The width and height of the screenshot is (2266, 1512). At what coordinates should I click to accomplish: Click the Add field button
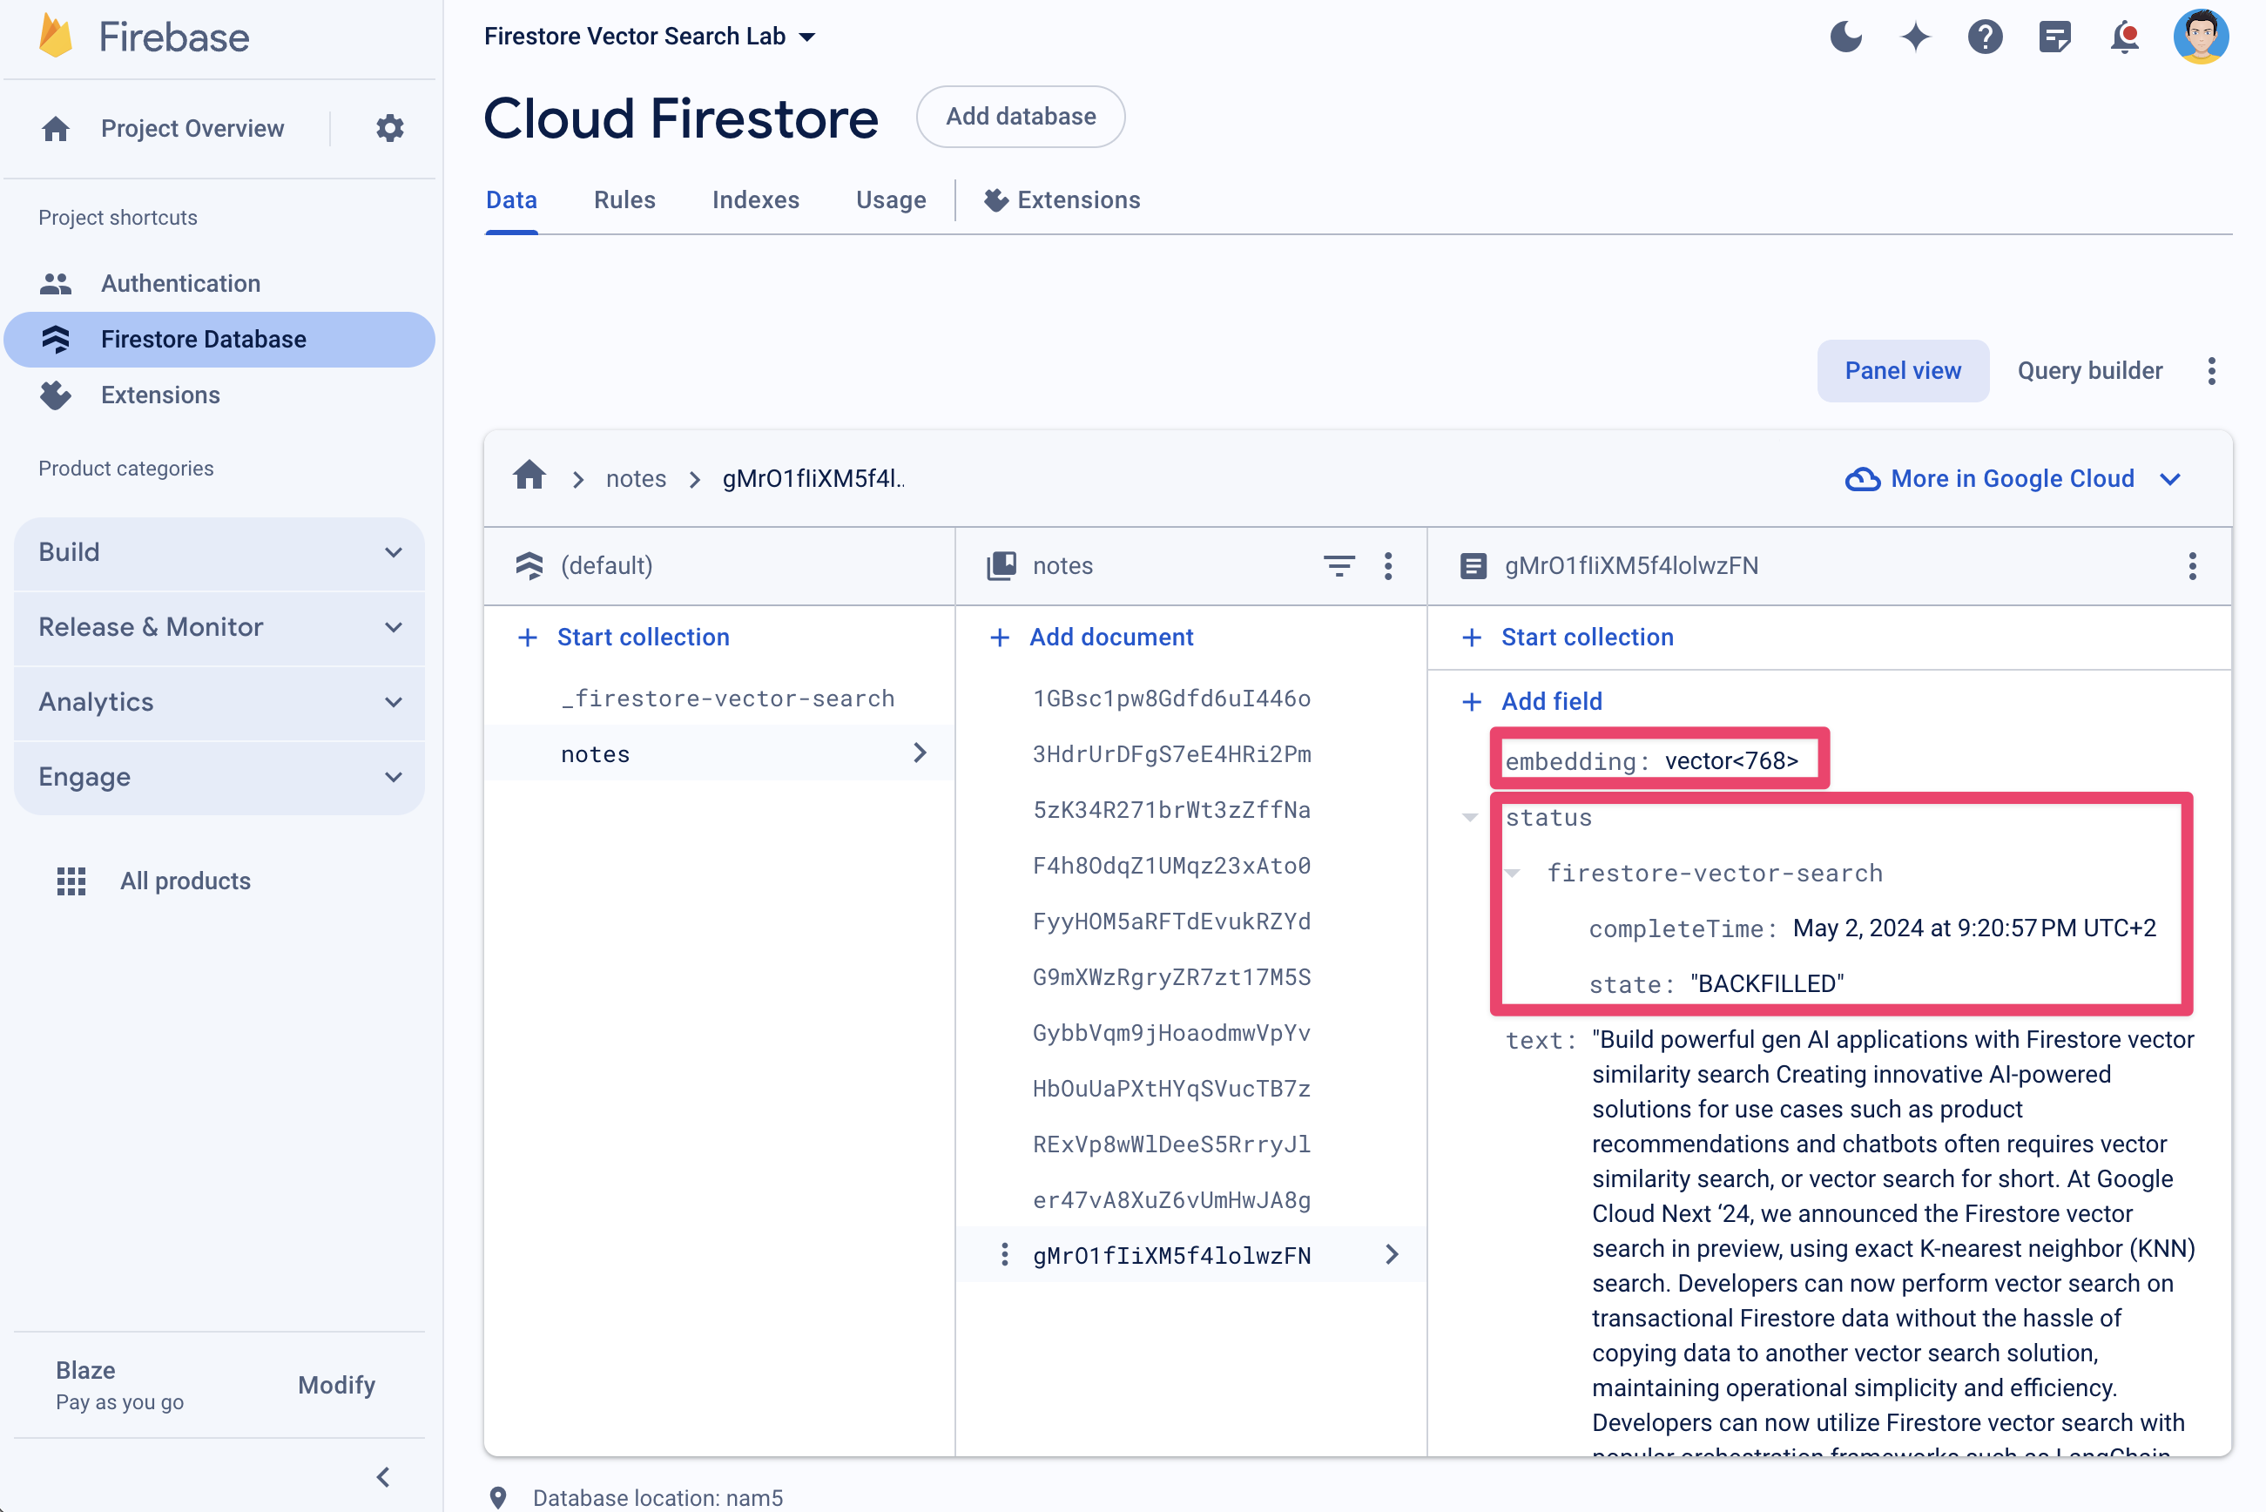(1551, 702)
